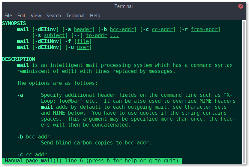Open the View menu
The image size is (249, 167).
(x=36, y=16)
